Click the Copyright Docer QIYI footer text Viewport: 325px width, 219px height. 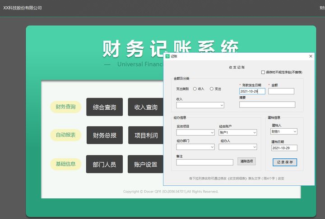click(x=171, y=192)
